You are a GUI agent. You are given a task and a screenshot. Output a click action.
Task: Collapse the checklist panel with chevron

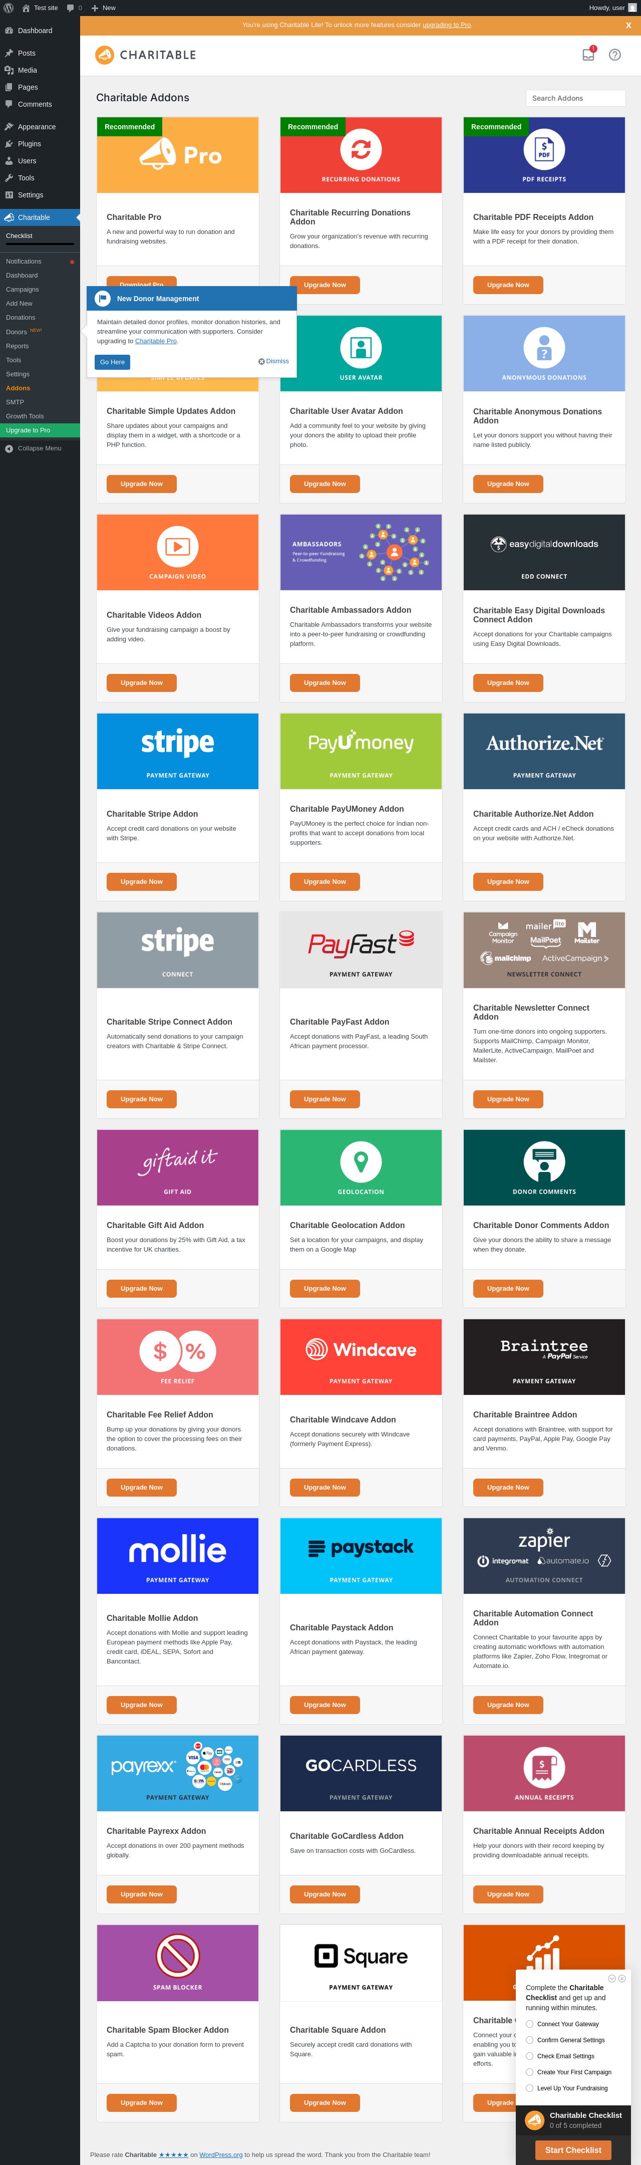[611, 1978]
